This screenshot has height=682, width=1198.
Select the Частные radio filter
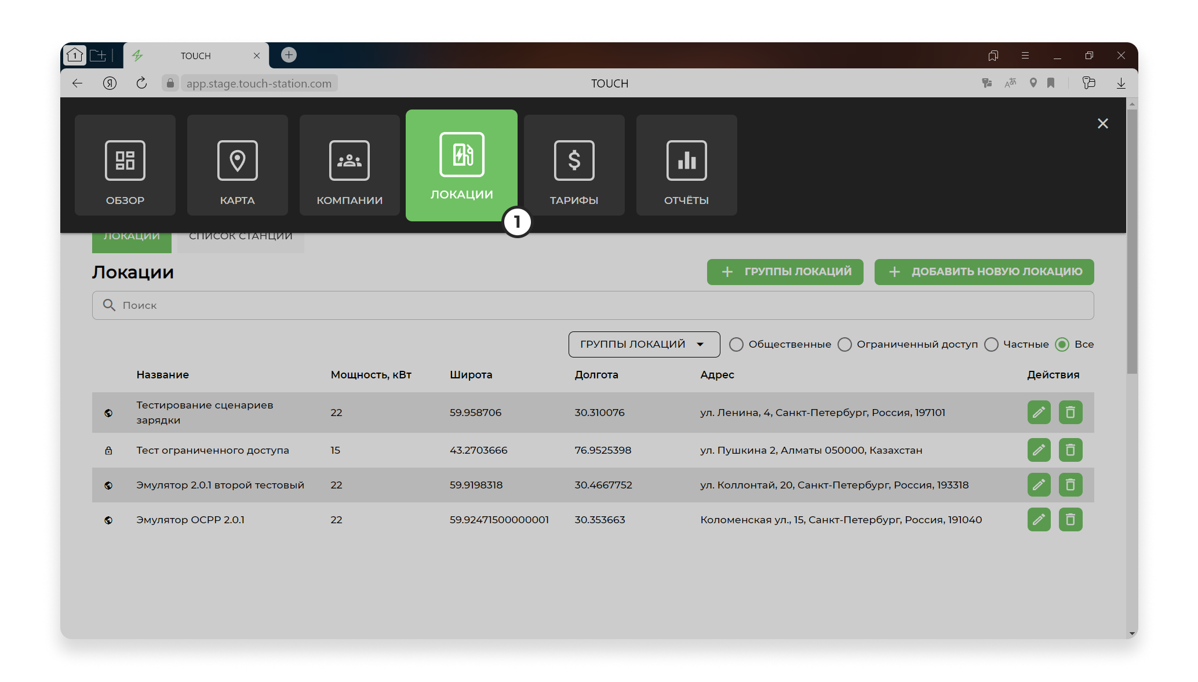(x=991, y=345)
